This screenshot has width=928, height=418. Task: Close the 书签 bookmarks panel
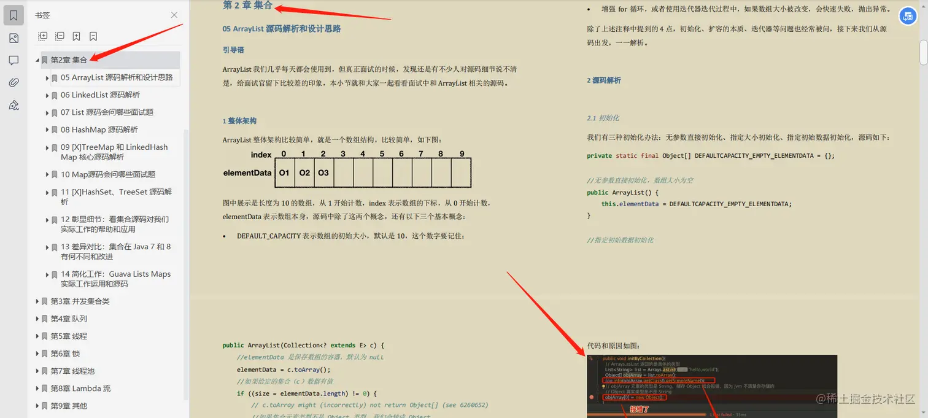point(174,15)
